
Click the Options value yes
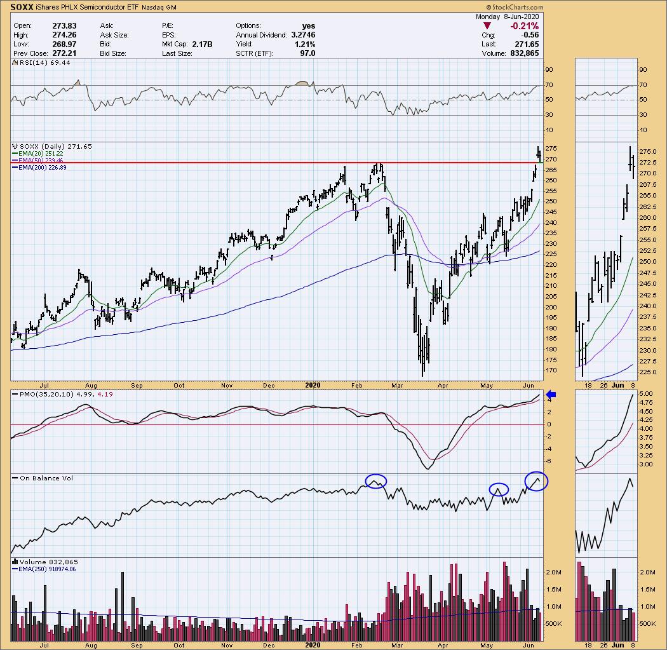(x=308, y=25)
